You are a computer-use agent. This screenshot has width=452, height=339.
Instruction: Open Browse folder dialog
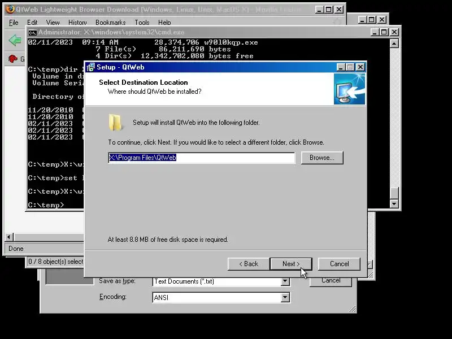322,158
